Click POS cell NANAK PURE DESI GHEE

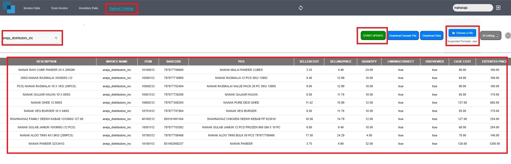[241, 103]
